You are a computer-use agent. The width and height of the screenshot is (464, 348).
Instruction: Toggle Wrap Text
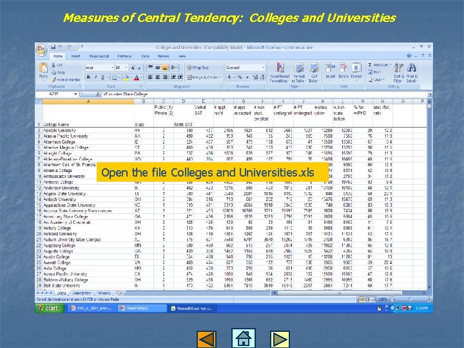pyautogui.click(x=198, y=68)
